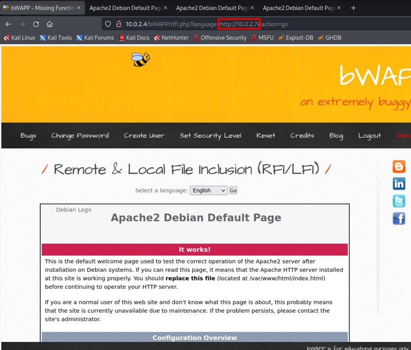Open the Credits page

[x=302, y=135]
